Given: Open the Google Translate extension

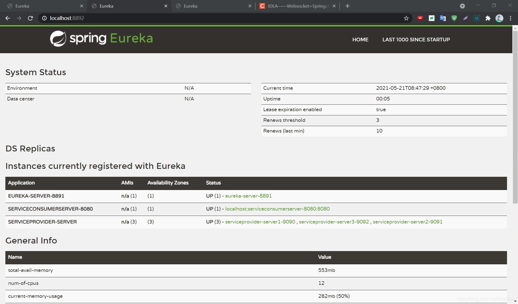Looking at the screenshot, I should click(443, 18).
